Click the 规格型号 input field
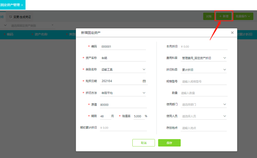This screenshot has width=257, height=158. coord(204,81)
